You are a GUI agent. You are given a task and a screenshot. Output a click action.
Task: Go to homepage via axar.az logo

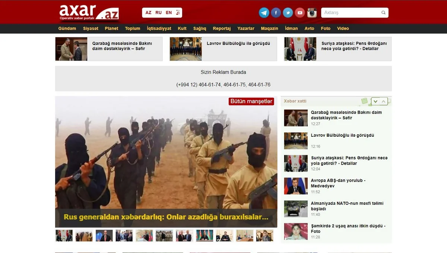point(89,13)
